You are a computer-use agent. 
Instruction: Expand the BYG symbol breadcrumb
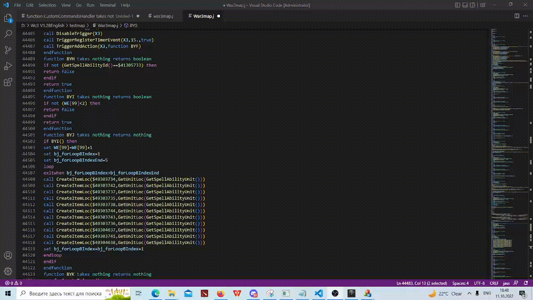tap(133, 25)
